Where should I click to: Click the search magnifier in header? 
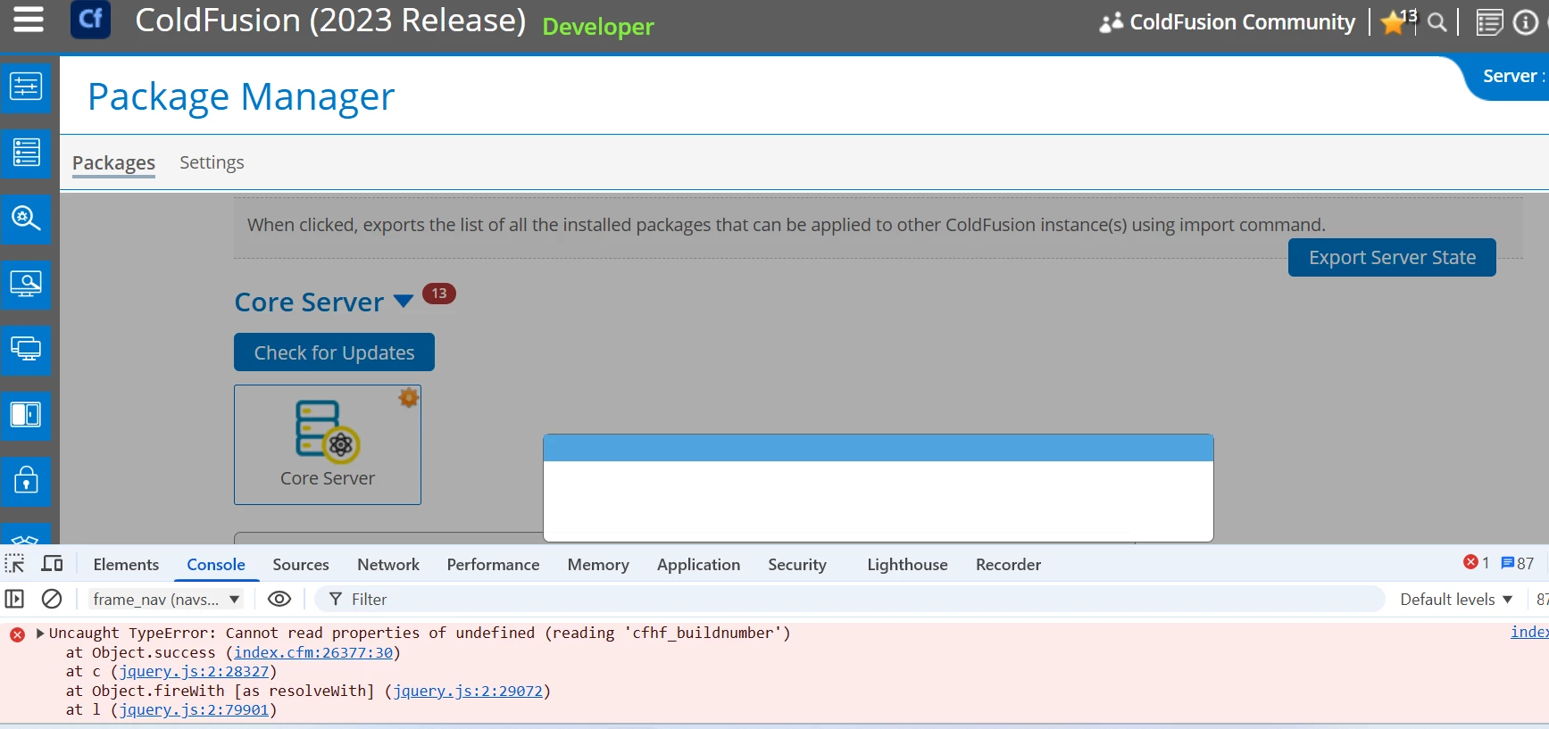(x=1437, y=22)
